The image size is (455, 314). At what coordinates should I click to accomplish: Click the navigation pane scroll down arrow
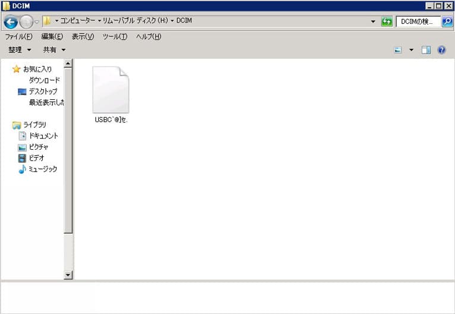[68, 275]
